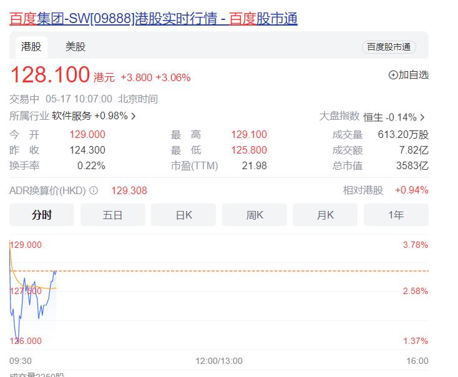
Task: Select the 1年 chart tab
Action: click(396, 215)
